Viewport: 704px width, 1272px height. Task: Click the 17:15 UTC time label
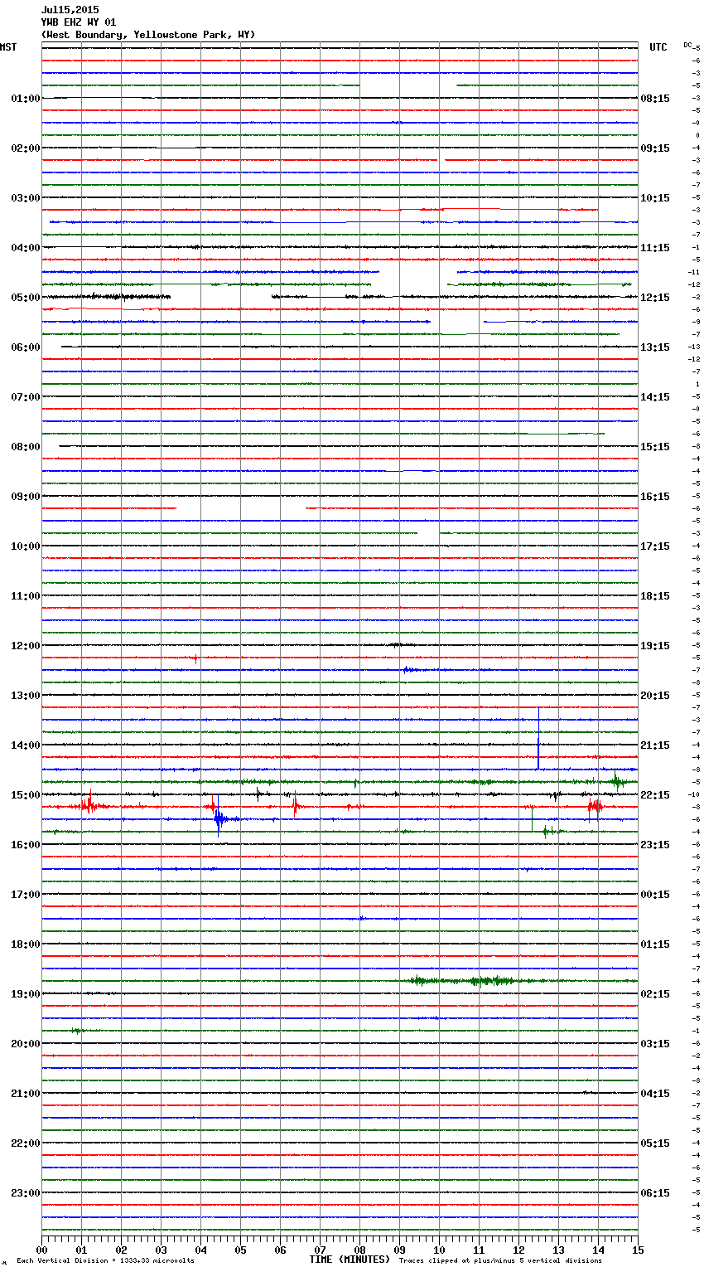[x=655, y=546]
